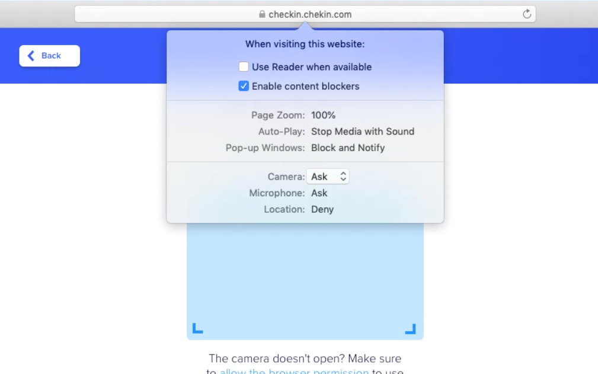Enable Use Reader when available checkbox
The height and width of the screenshot is (374, 598).
coord(244,67)
